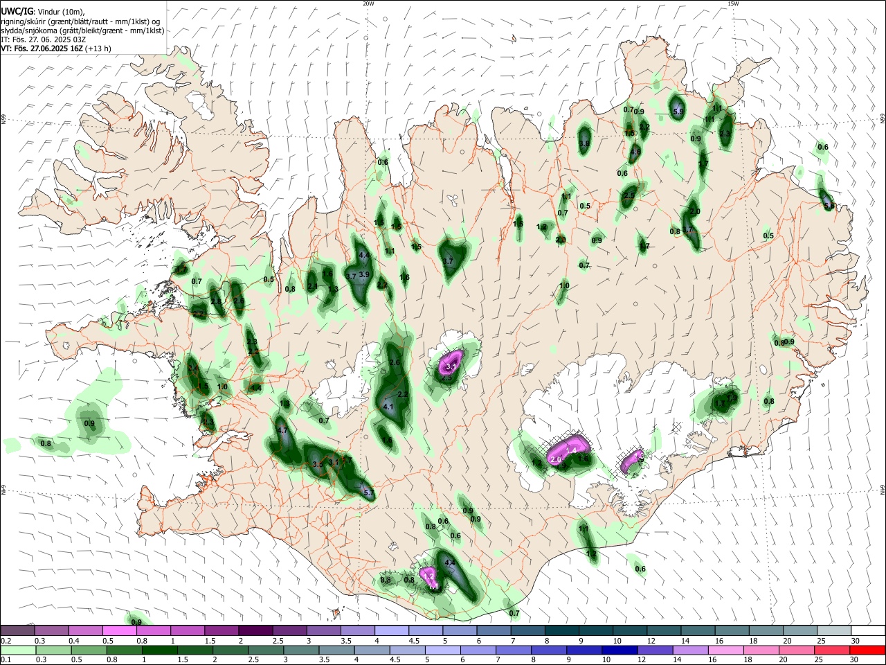Click the dull plum swatch labeled 0.2
The height and width of the screenshot is (665, 886).
click(17, 630)
